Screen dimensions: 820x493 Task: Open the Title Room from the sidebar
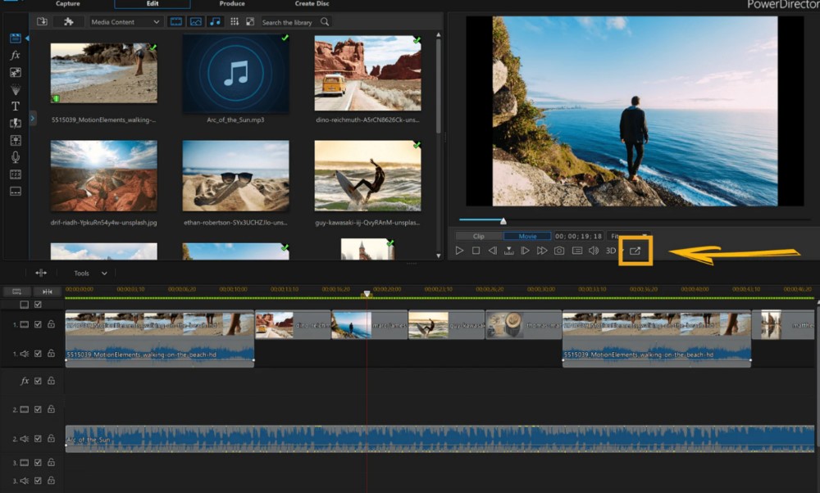(15, 106)
